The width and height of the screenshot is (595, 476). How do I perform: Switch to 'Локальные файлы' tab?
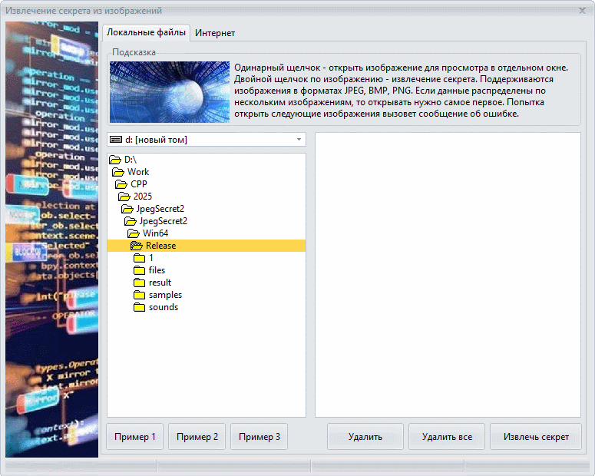click(146, 33)
